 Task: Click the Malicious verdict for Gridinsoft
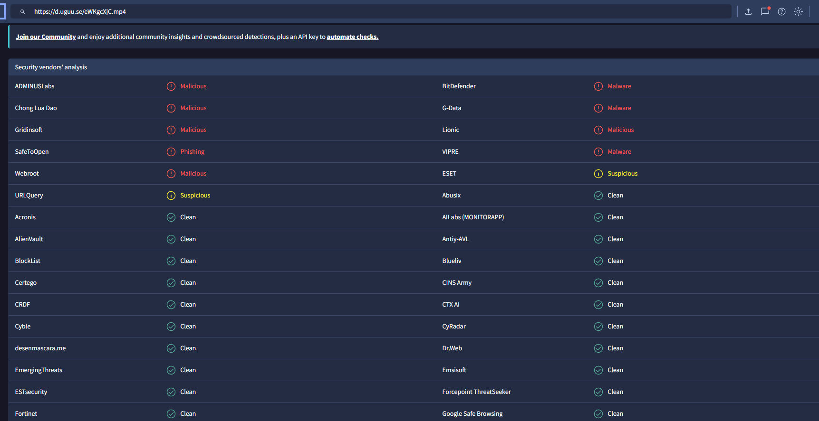click(x=193, y=130)
